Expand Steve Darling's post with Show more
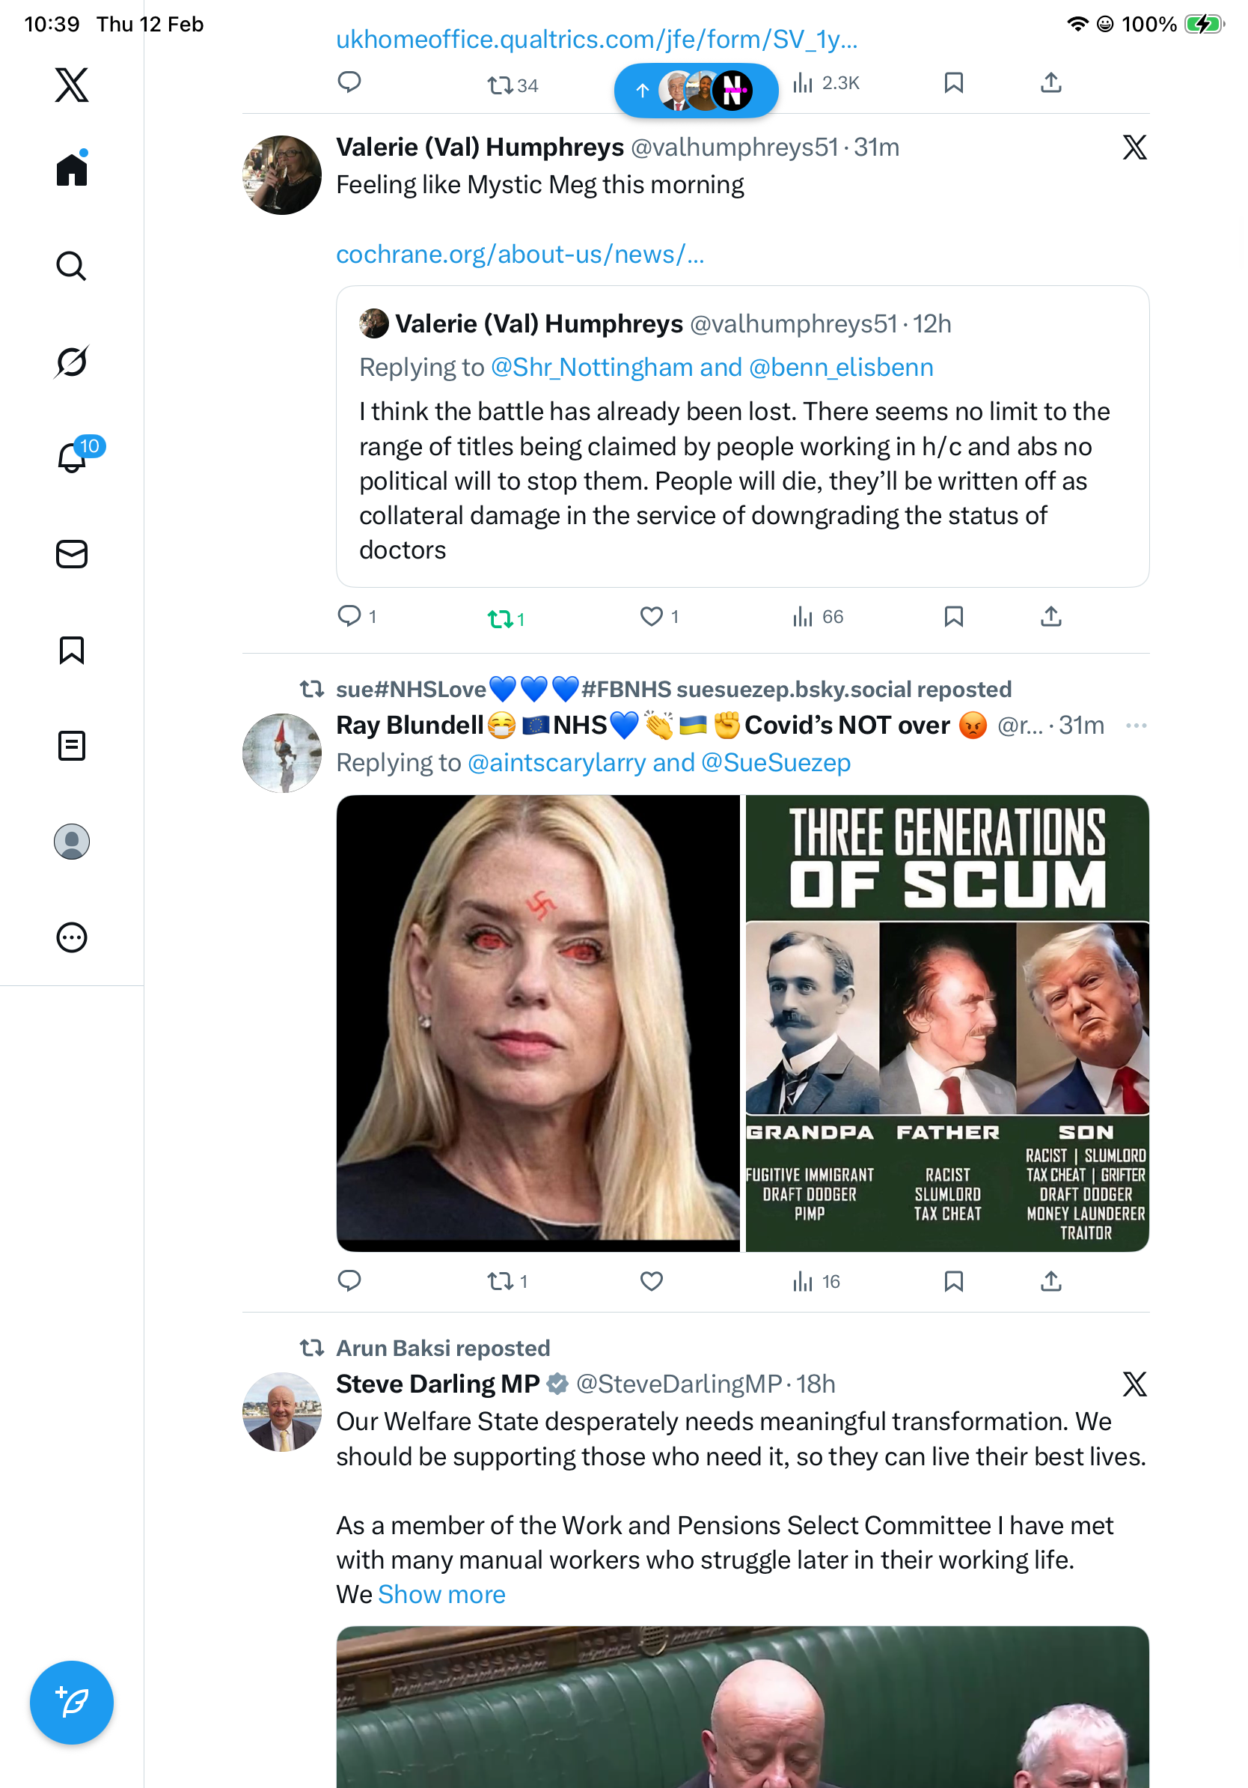The image size is (1248, 1788). tap(441, 1594)
